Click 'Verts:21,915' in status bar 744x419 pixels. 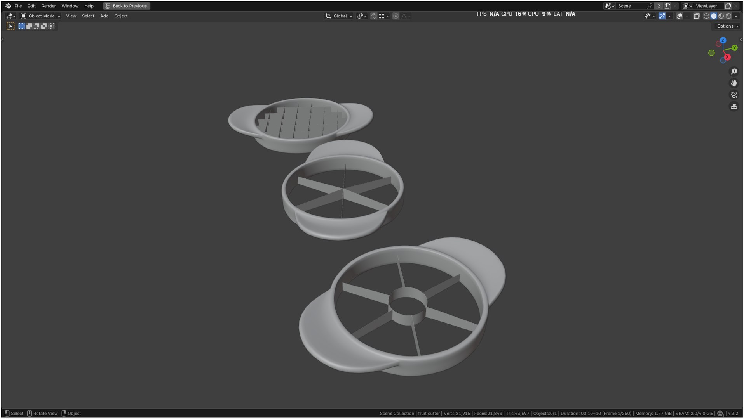click(x=457, y=414)
